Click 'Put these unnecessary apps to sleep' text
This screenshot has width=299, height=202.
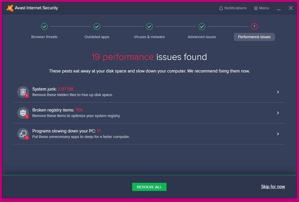(81, 137)
